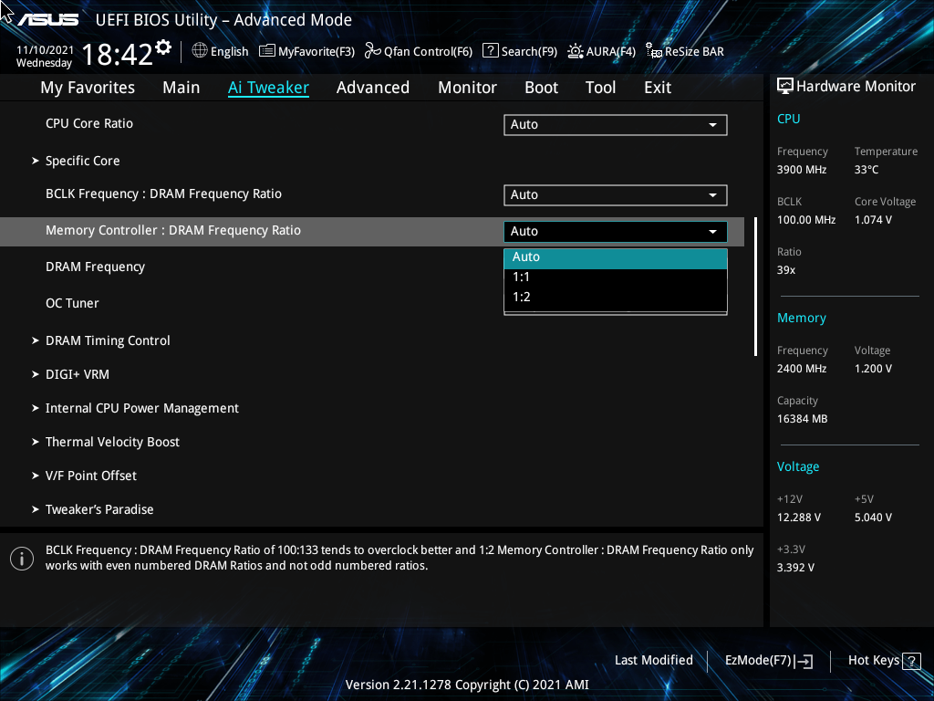Click Version 2.21.1278 copyright text
934x701 pixels.
[467, 685]
